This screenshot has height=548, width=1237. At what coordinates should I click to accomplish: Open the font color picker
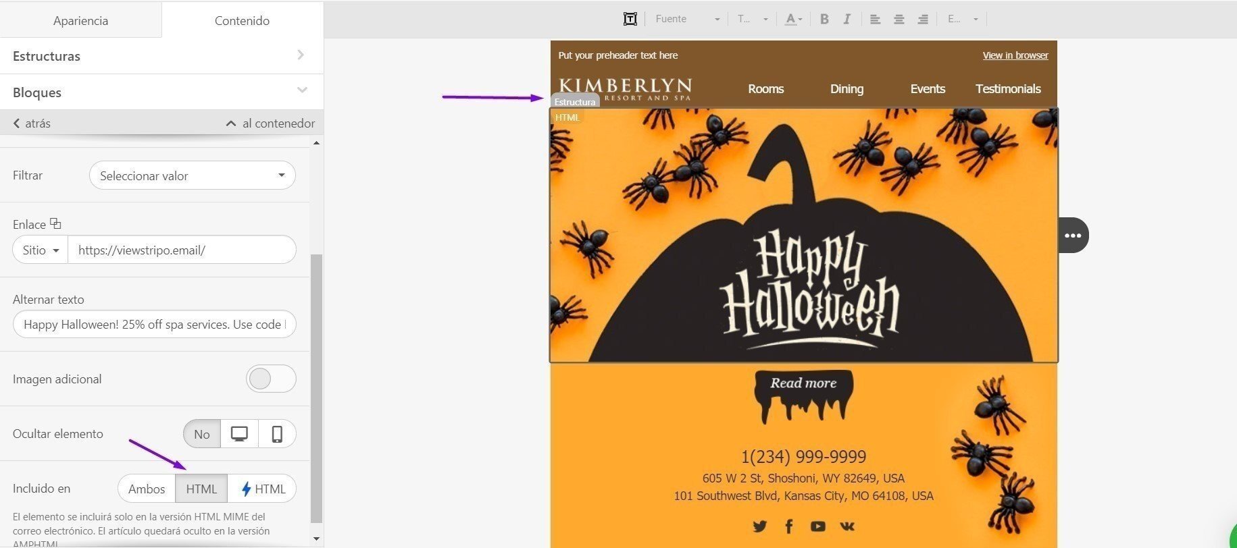(793, 19)
